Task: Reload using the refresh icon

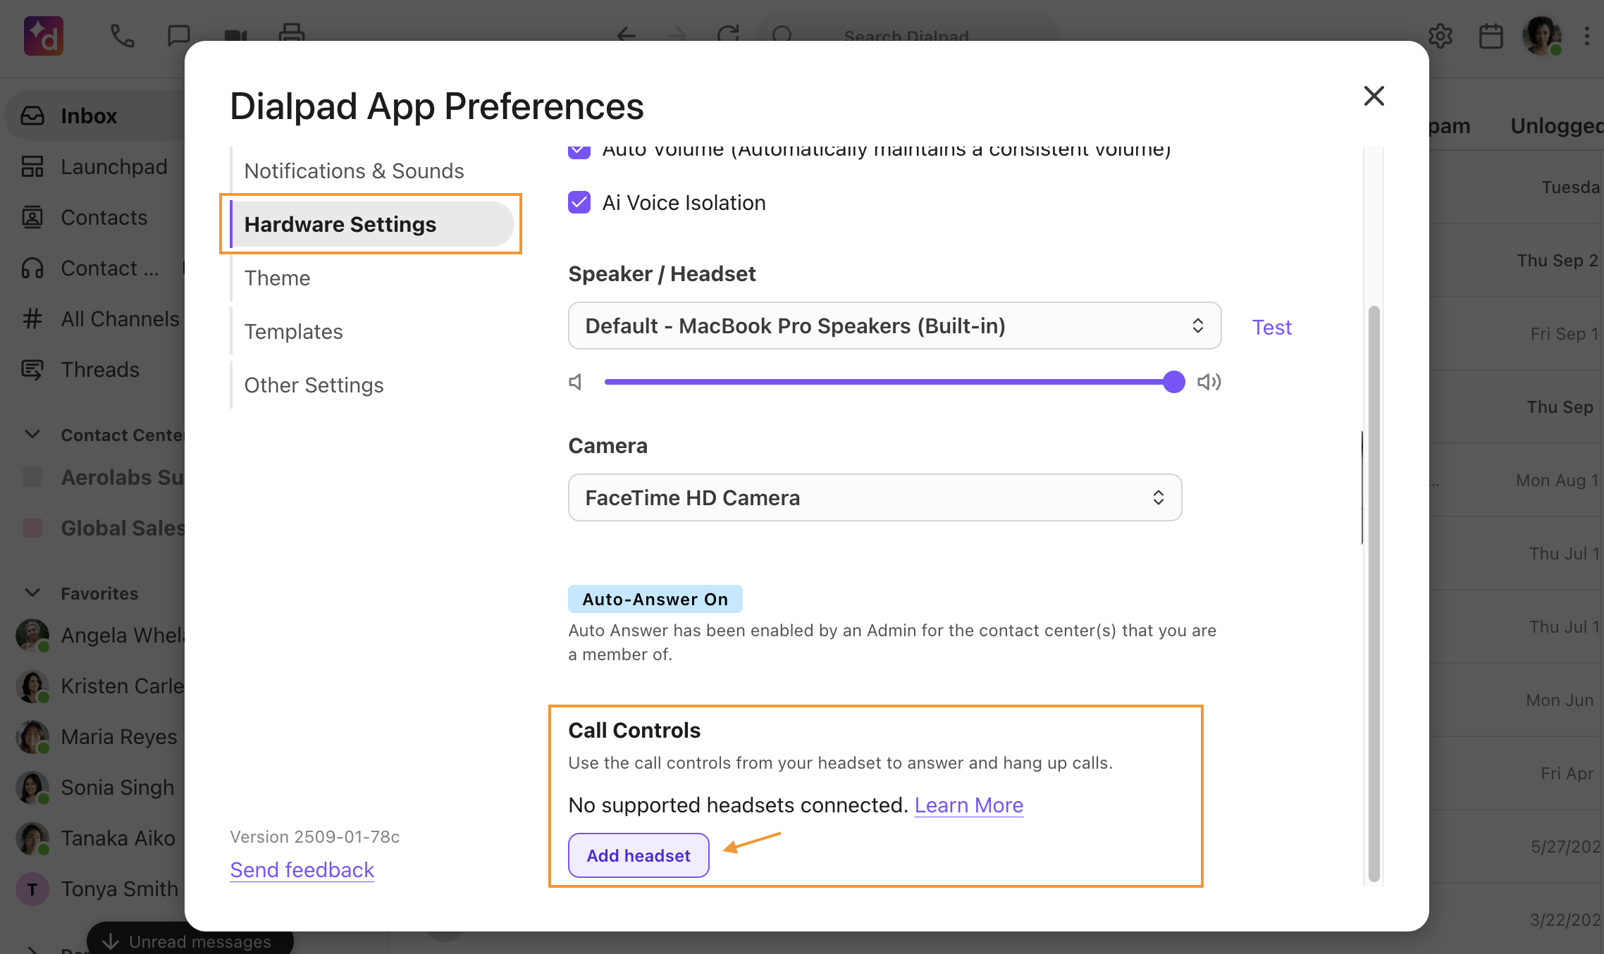Action: coord(728,34)
